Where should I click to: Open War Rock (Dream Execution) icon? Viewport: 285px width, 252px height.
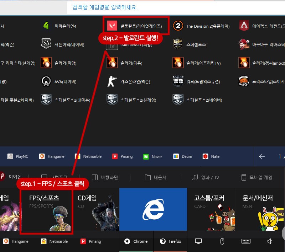click(x=178, y=81)
